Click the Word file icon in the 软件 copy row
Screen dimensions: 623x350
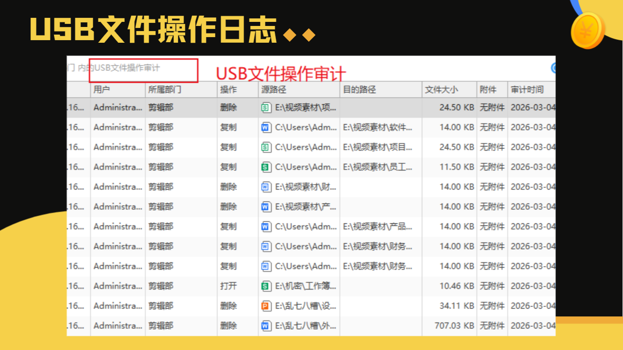(266, 127)
